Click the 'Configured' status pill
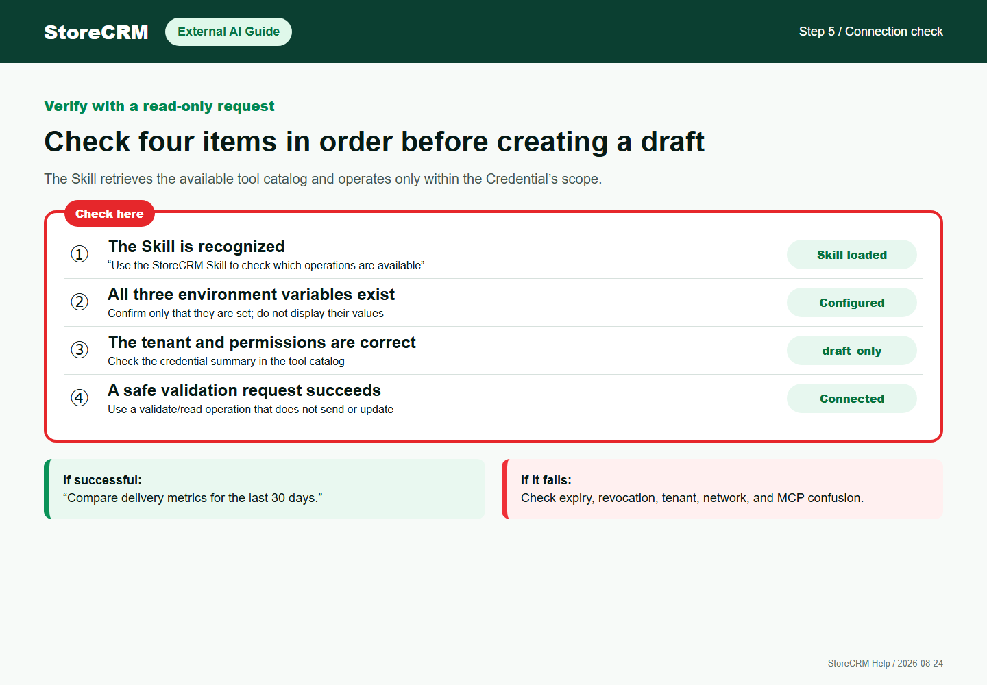This screenshot has width=987, height=685. 851,303
